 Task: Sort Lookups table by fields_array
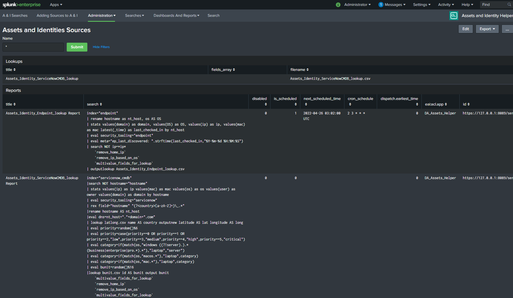[x=223, y=70]
